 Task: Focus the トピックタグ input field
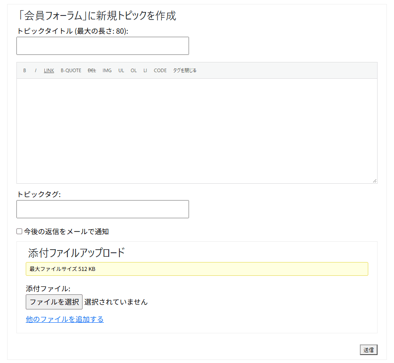tap(102, 209)
